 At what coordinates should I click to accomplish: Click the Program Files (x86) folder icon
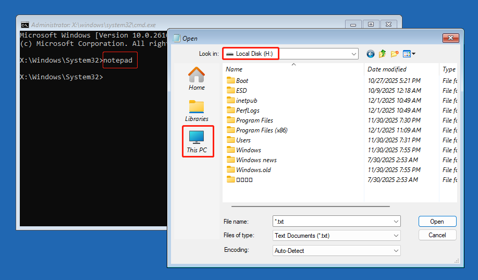tap(231, 130)
